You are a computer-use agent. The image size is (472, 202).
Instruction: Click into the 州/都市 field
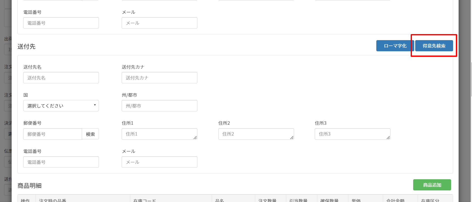(x=160, y=106)
